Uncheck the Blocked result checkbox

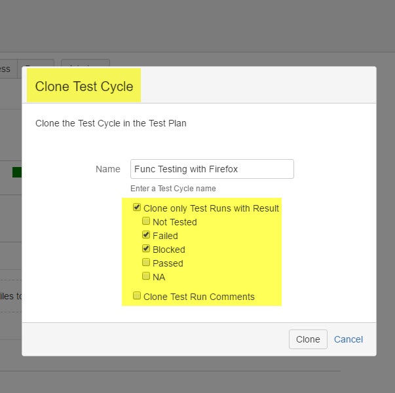[x=146, y=249]
